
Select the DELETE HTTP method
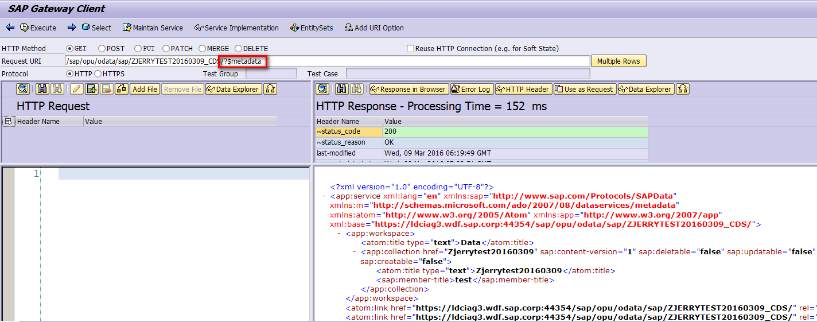(x=238, y=49)
